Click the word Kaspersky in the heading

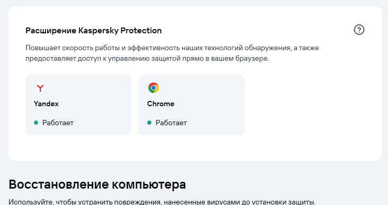tap(98, 31)
